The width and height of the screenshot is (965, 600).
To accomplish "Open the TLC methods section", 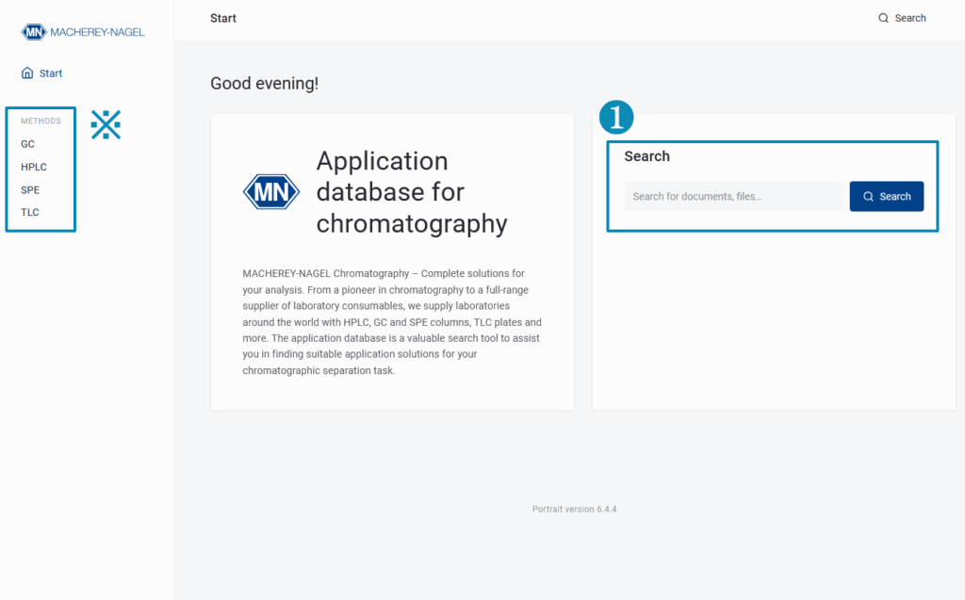I will pos(30,212).
